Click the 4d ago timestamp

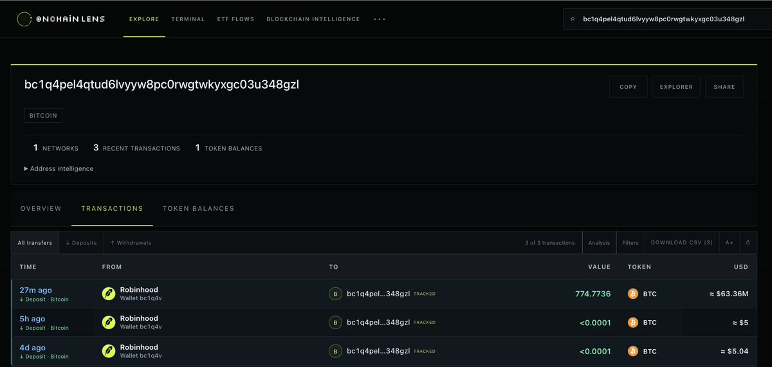(32, 348)
